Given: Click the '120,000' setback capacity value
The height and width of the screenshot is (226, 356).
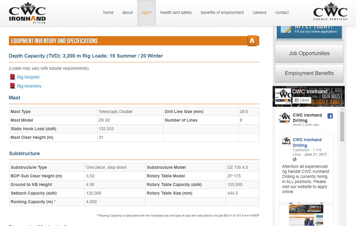Looking at the screenshot, I should (94, 193).
